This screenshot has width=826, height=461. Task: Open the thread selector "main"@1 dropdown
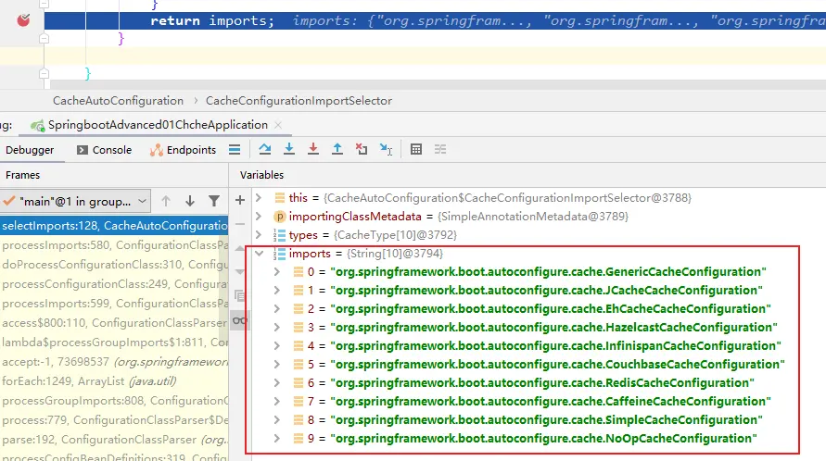(x=75, y=201)
